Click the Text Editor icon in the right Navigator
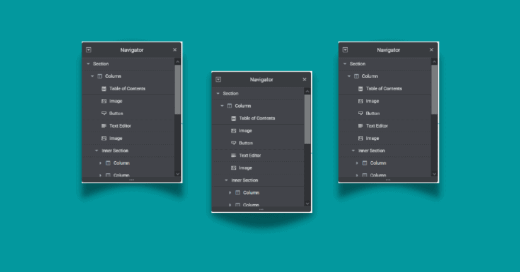This screenshot has width=520, height=272. coord(361,126)
